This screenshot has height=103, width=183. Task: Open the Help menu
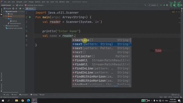tap(67, 2)
